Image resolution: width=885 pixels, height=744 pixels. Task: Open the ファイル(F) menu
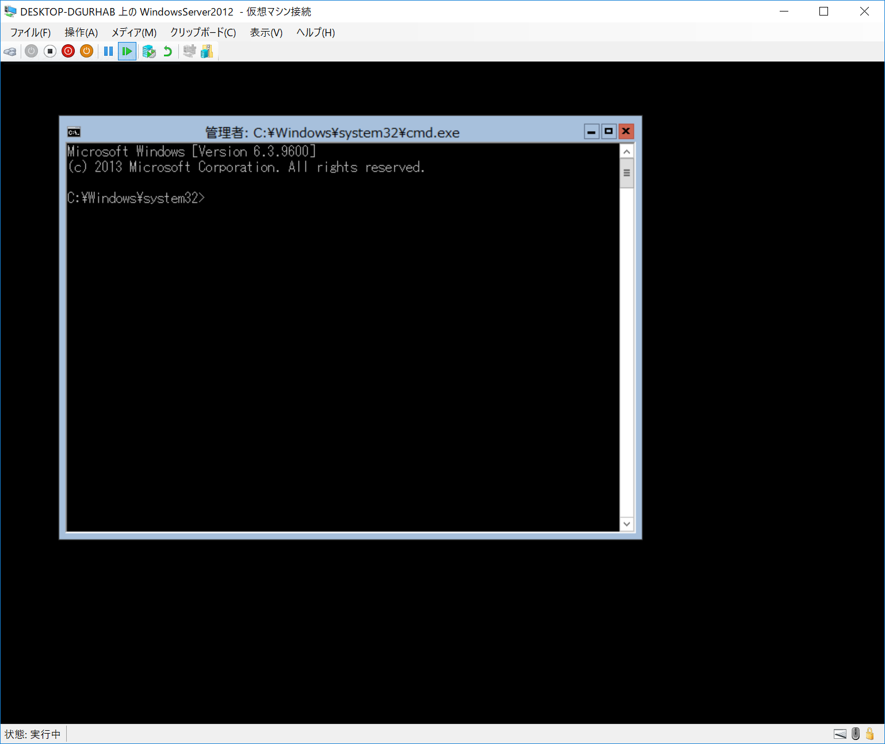(30, 33)
